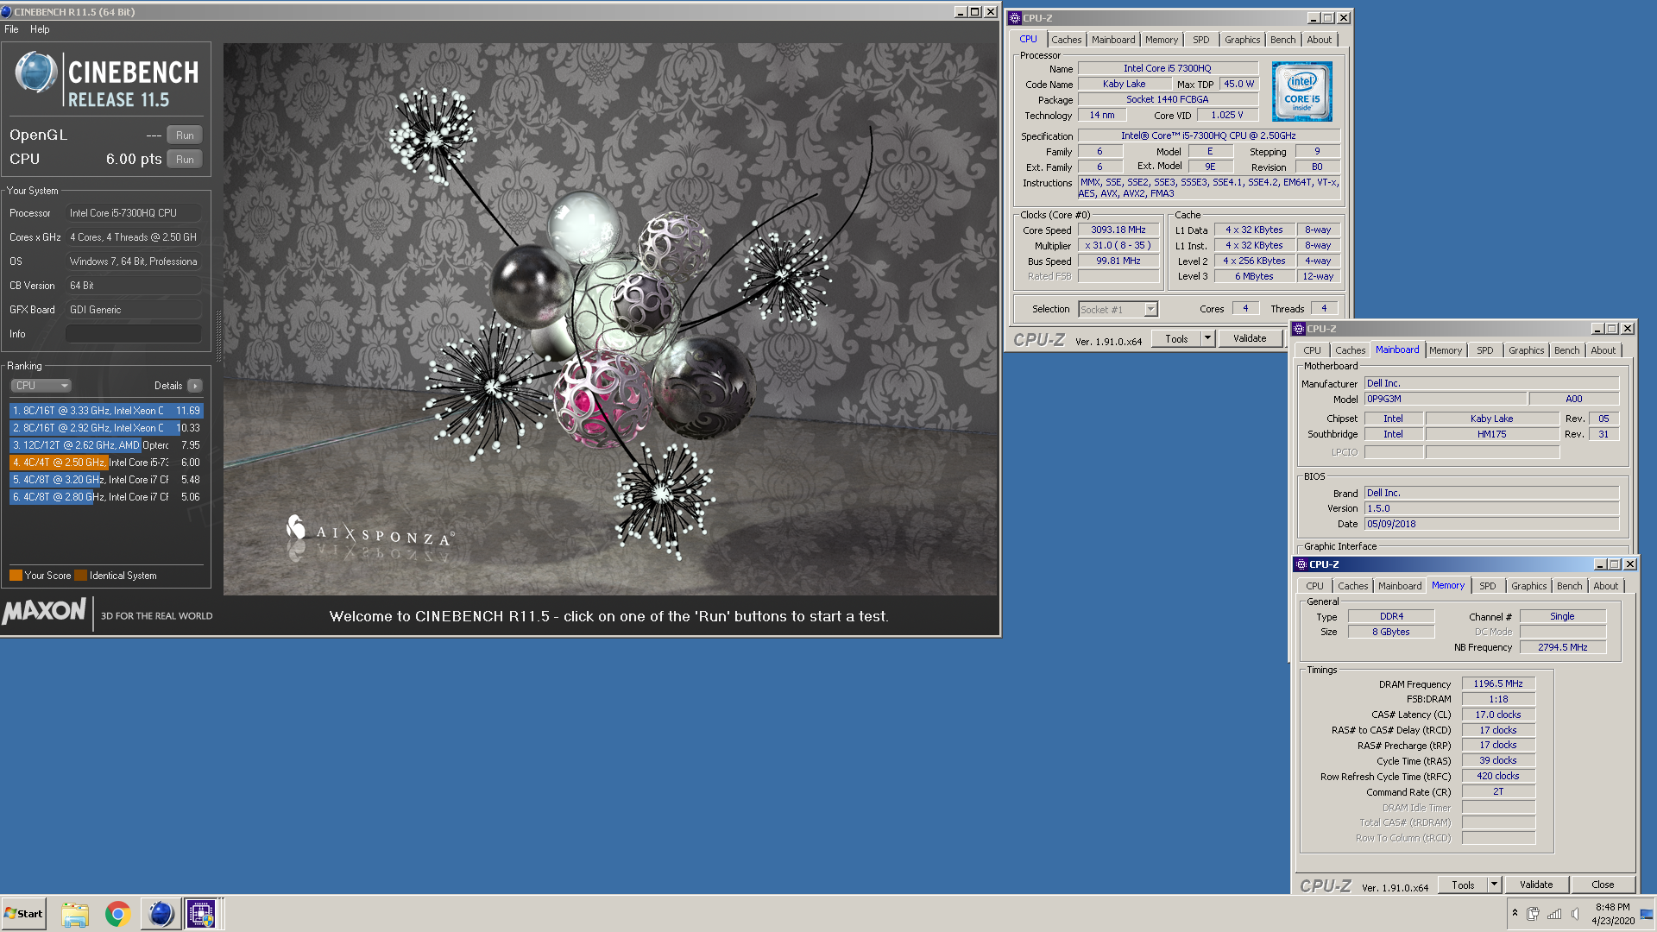The image size is (1657, 932).
Task: Click the ranking Details arrow button
Action: 195,386
